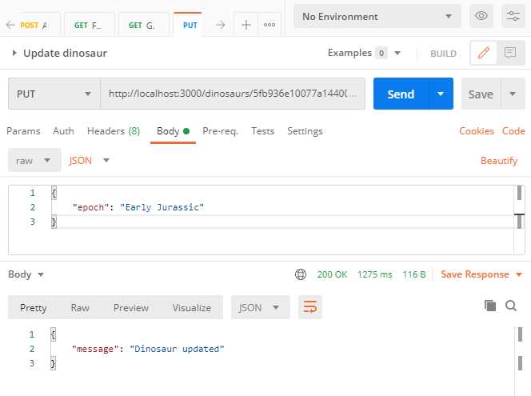Image resolution: width=531 pixels, height=396 pixels.
Task: Click the 1275 ms response time
Action: point(375,274)
